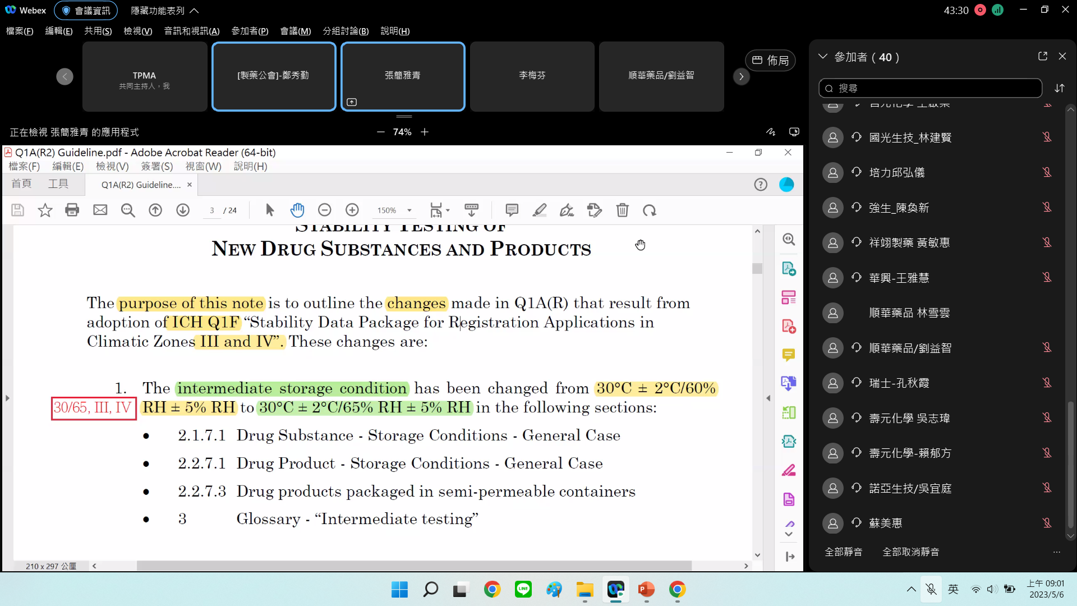Switch to Acrobat 工具 tab
Screen dimensions: 1077x606
click(58, 184)
